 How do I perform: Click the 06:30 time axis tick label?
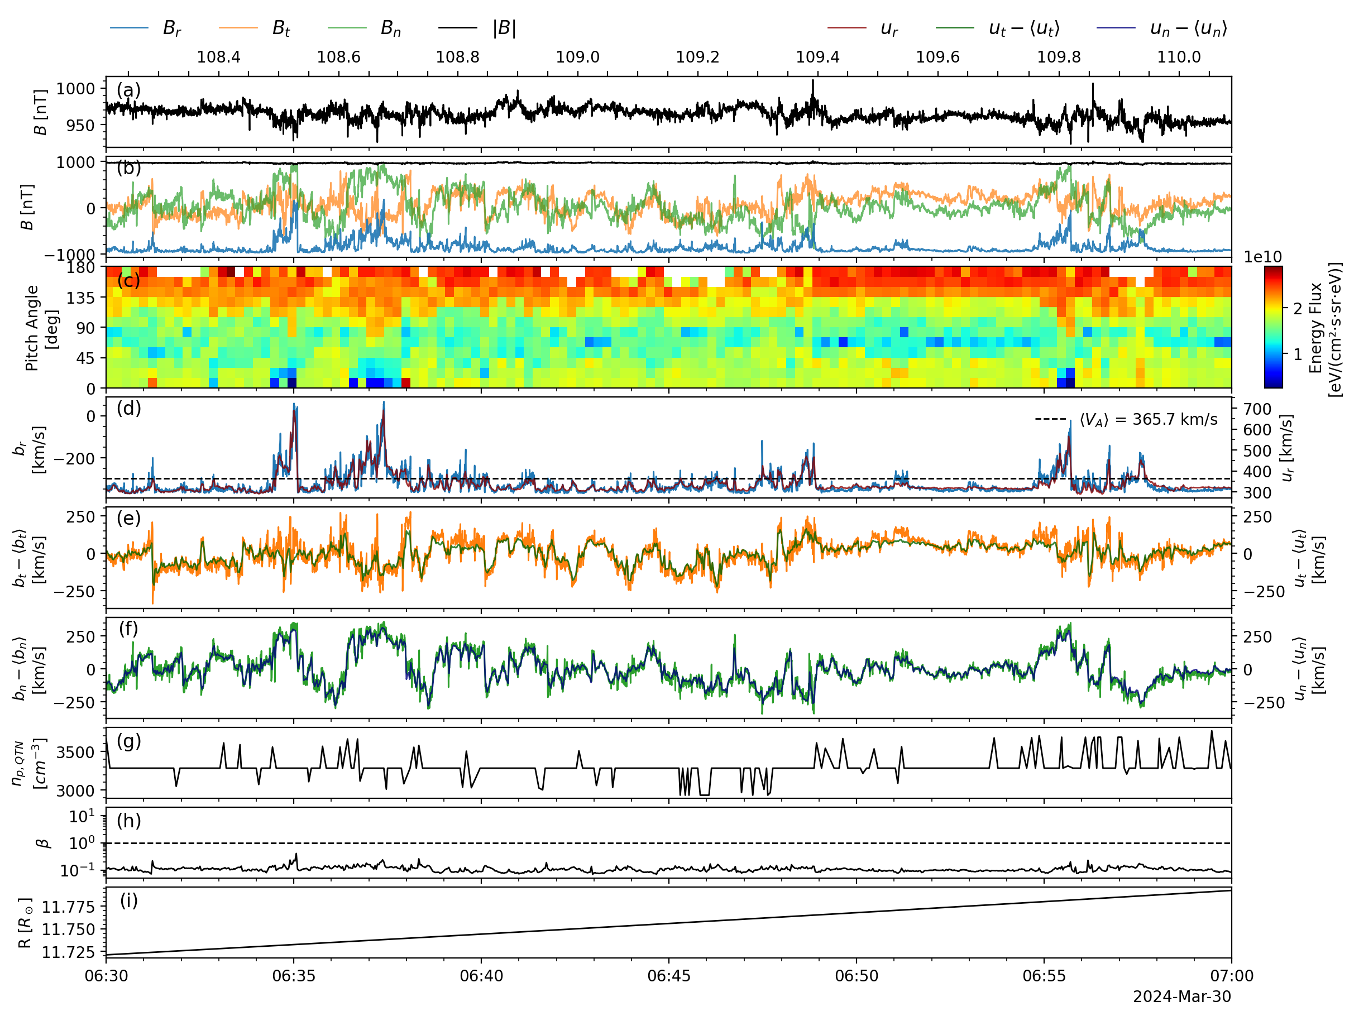pyautogui.click(x=107, y=976)
